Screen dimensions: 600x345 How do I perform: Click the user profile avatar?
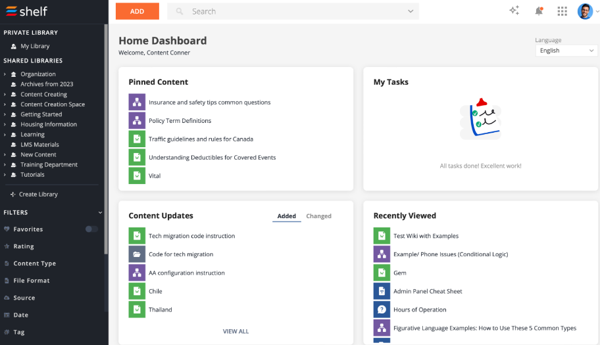point(585,11)
